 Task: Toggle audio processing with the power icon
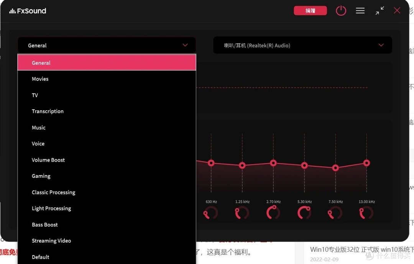[x=341, y=10]
